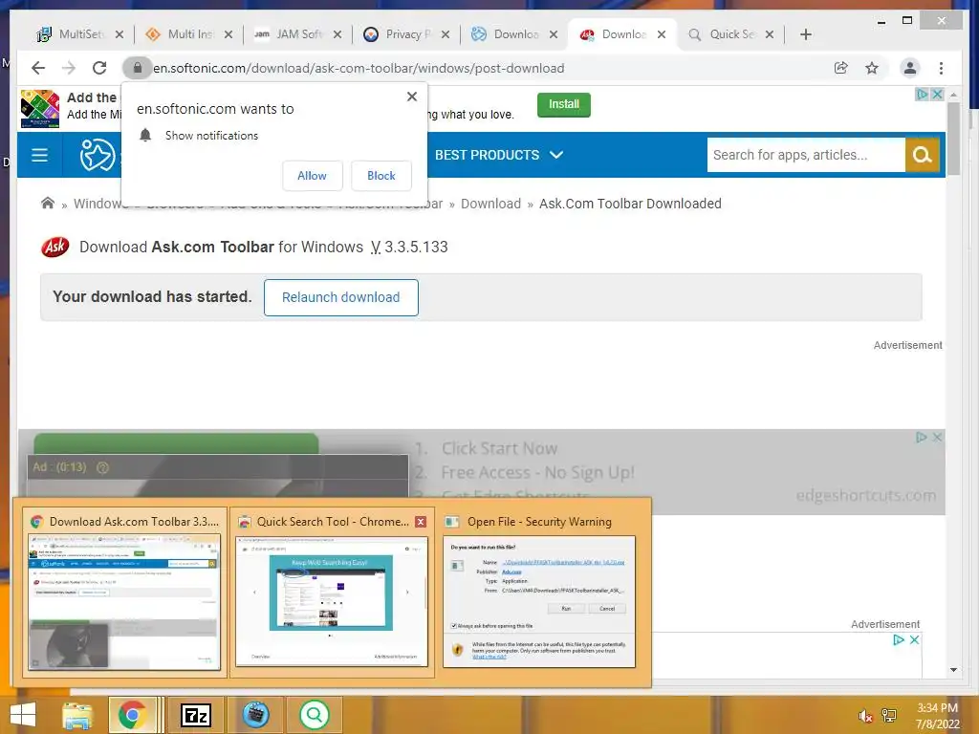Open the Chrome profile avatar
The height and width of the screenshot is (734, 979).
[x=910, y=68]
